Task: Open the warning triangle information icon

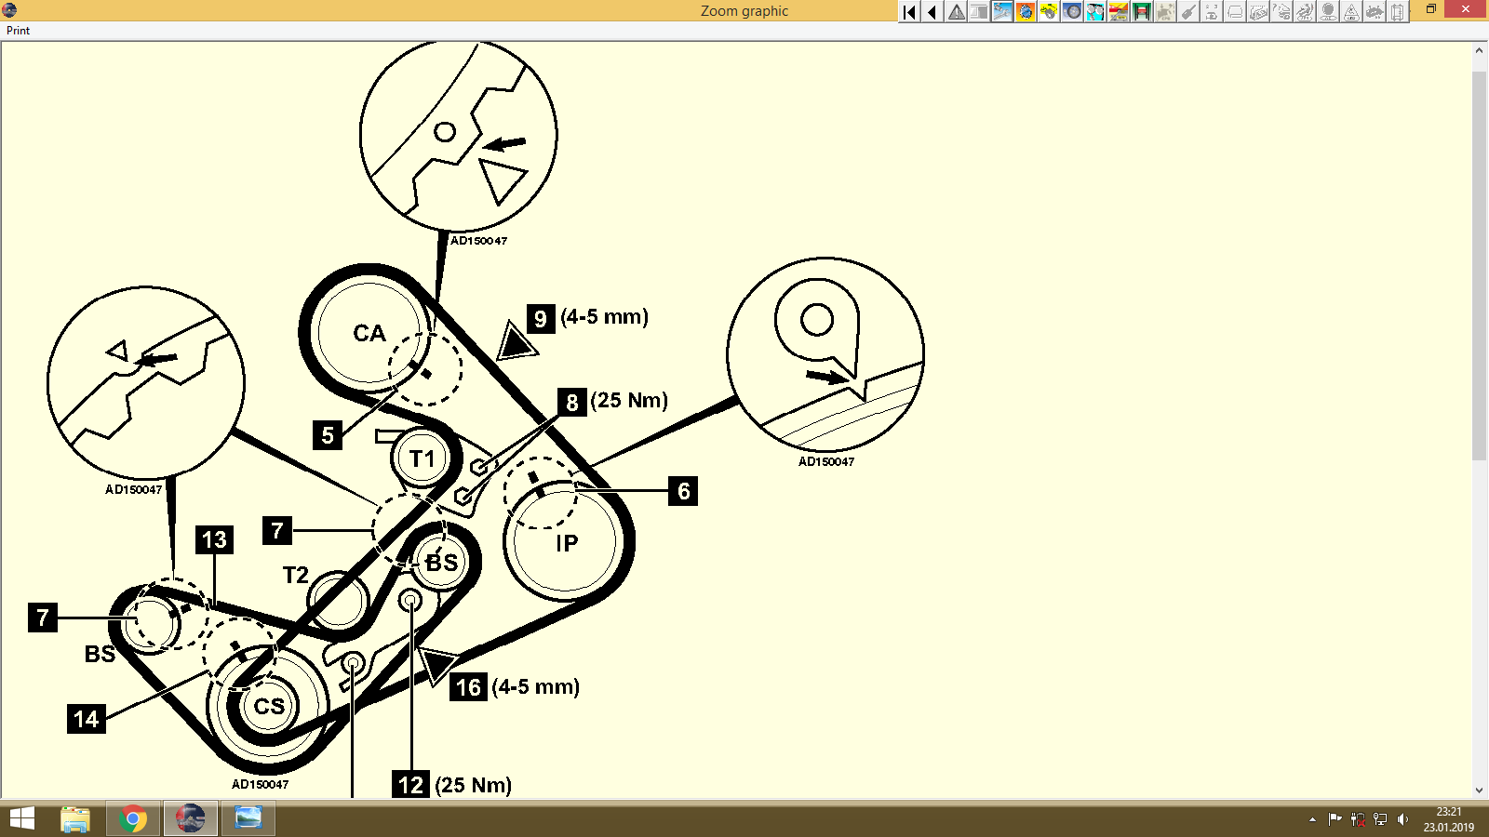Action: click(957, 12)
